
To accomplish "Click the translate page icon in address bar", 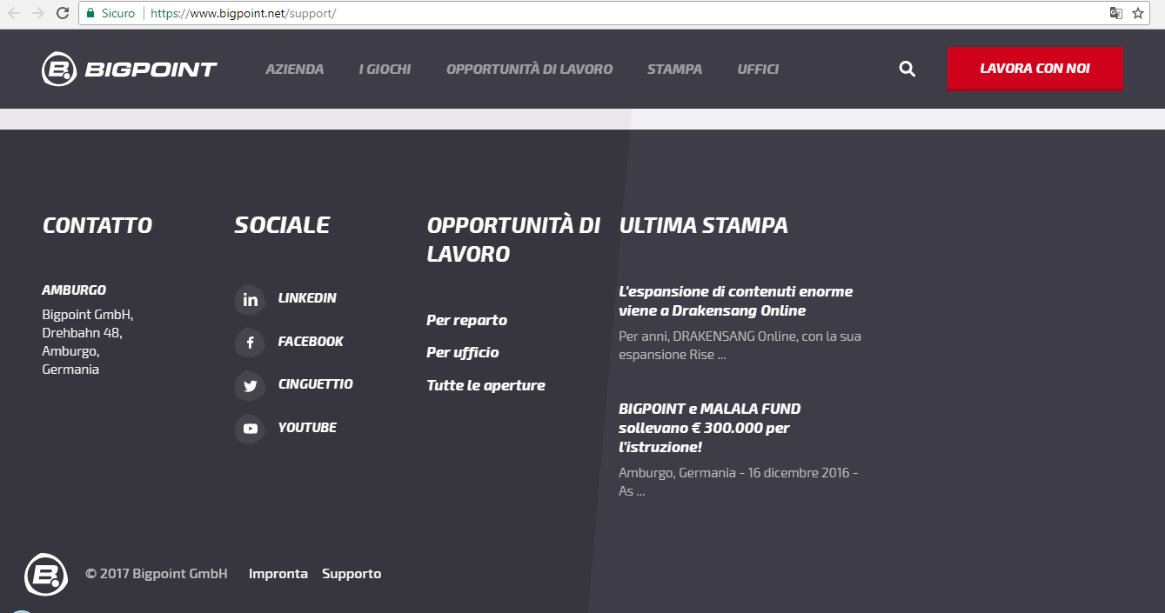I will point(1115,13).
